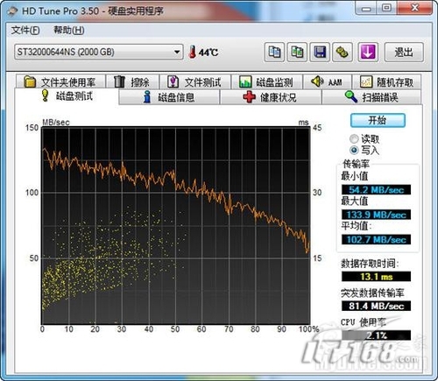Screen dimensions: 438x381
Task: Switch to the 磁盘信息 tab
Action: (169, 97)
